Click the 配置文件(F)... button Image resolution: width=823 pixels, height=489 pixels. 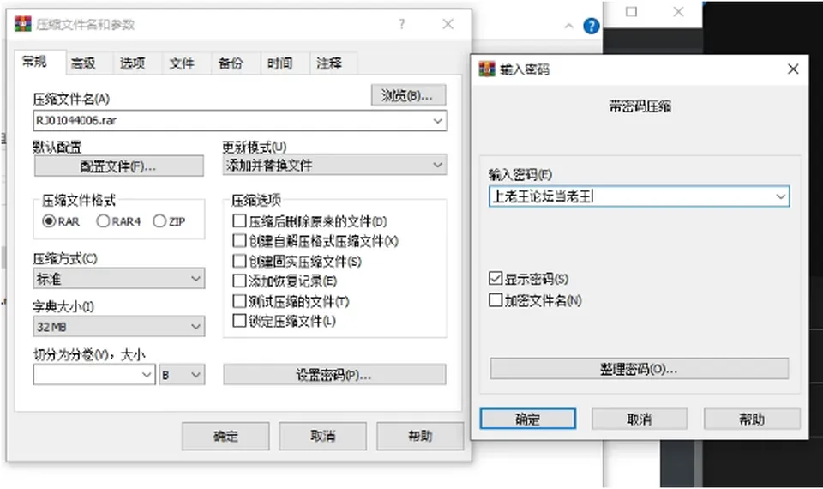coord(118,166)
